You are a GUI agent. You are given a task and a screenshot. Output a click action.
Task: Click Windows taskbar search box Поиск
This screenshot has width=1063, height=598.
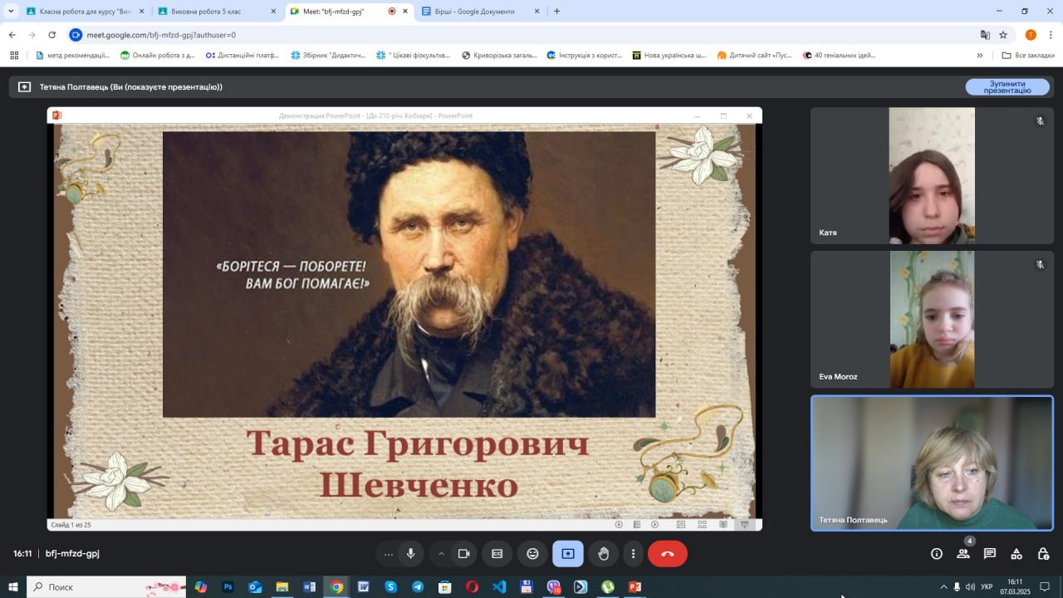pos(106,587)
